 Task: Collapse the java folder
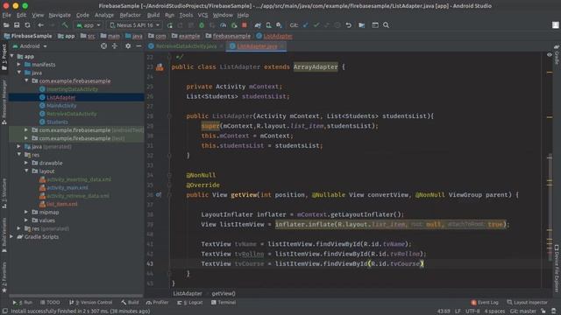(x=19, y=73)
